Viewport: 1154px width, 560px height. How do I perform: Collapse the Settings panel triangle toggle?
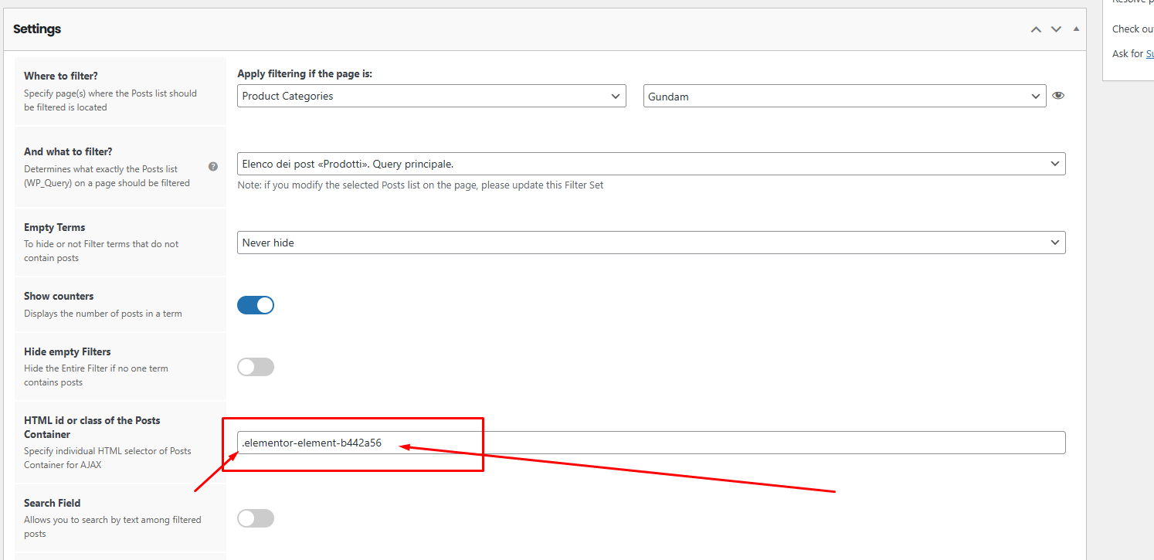coord(1076,29)
